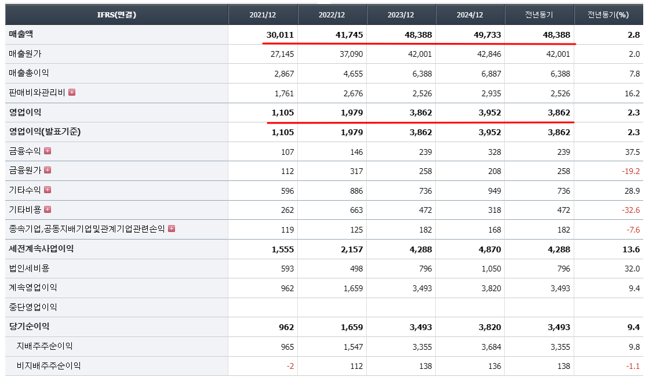Click 기타비용 value 663
Image resolution: width=649 pixels, height=384 pixels.
coord(356,210)
